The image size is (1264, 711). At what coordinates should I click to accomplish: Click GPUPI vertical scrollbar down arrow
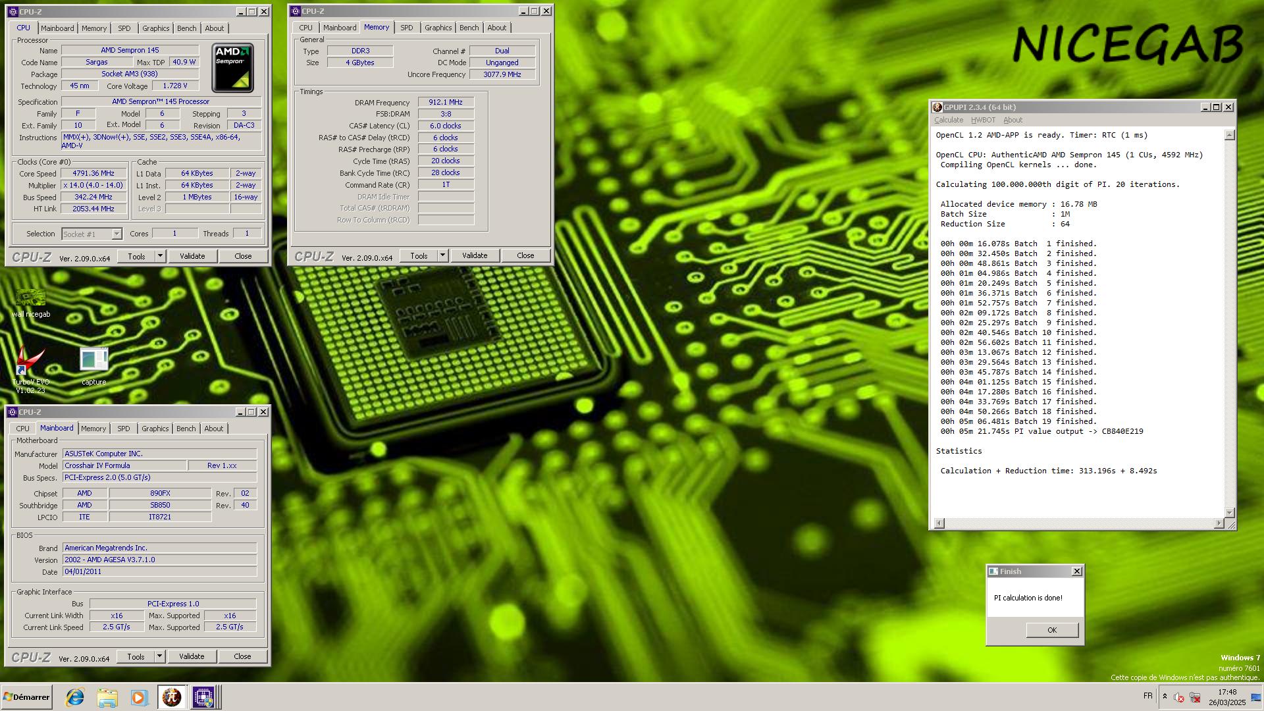1229,512
